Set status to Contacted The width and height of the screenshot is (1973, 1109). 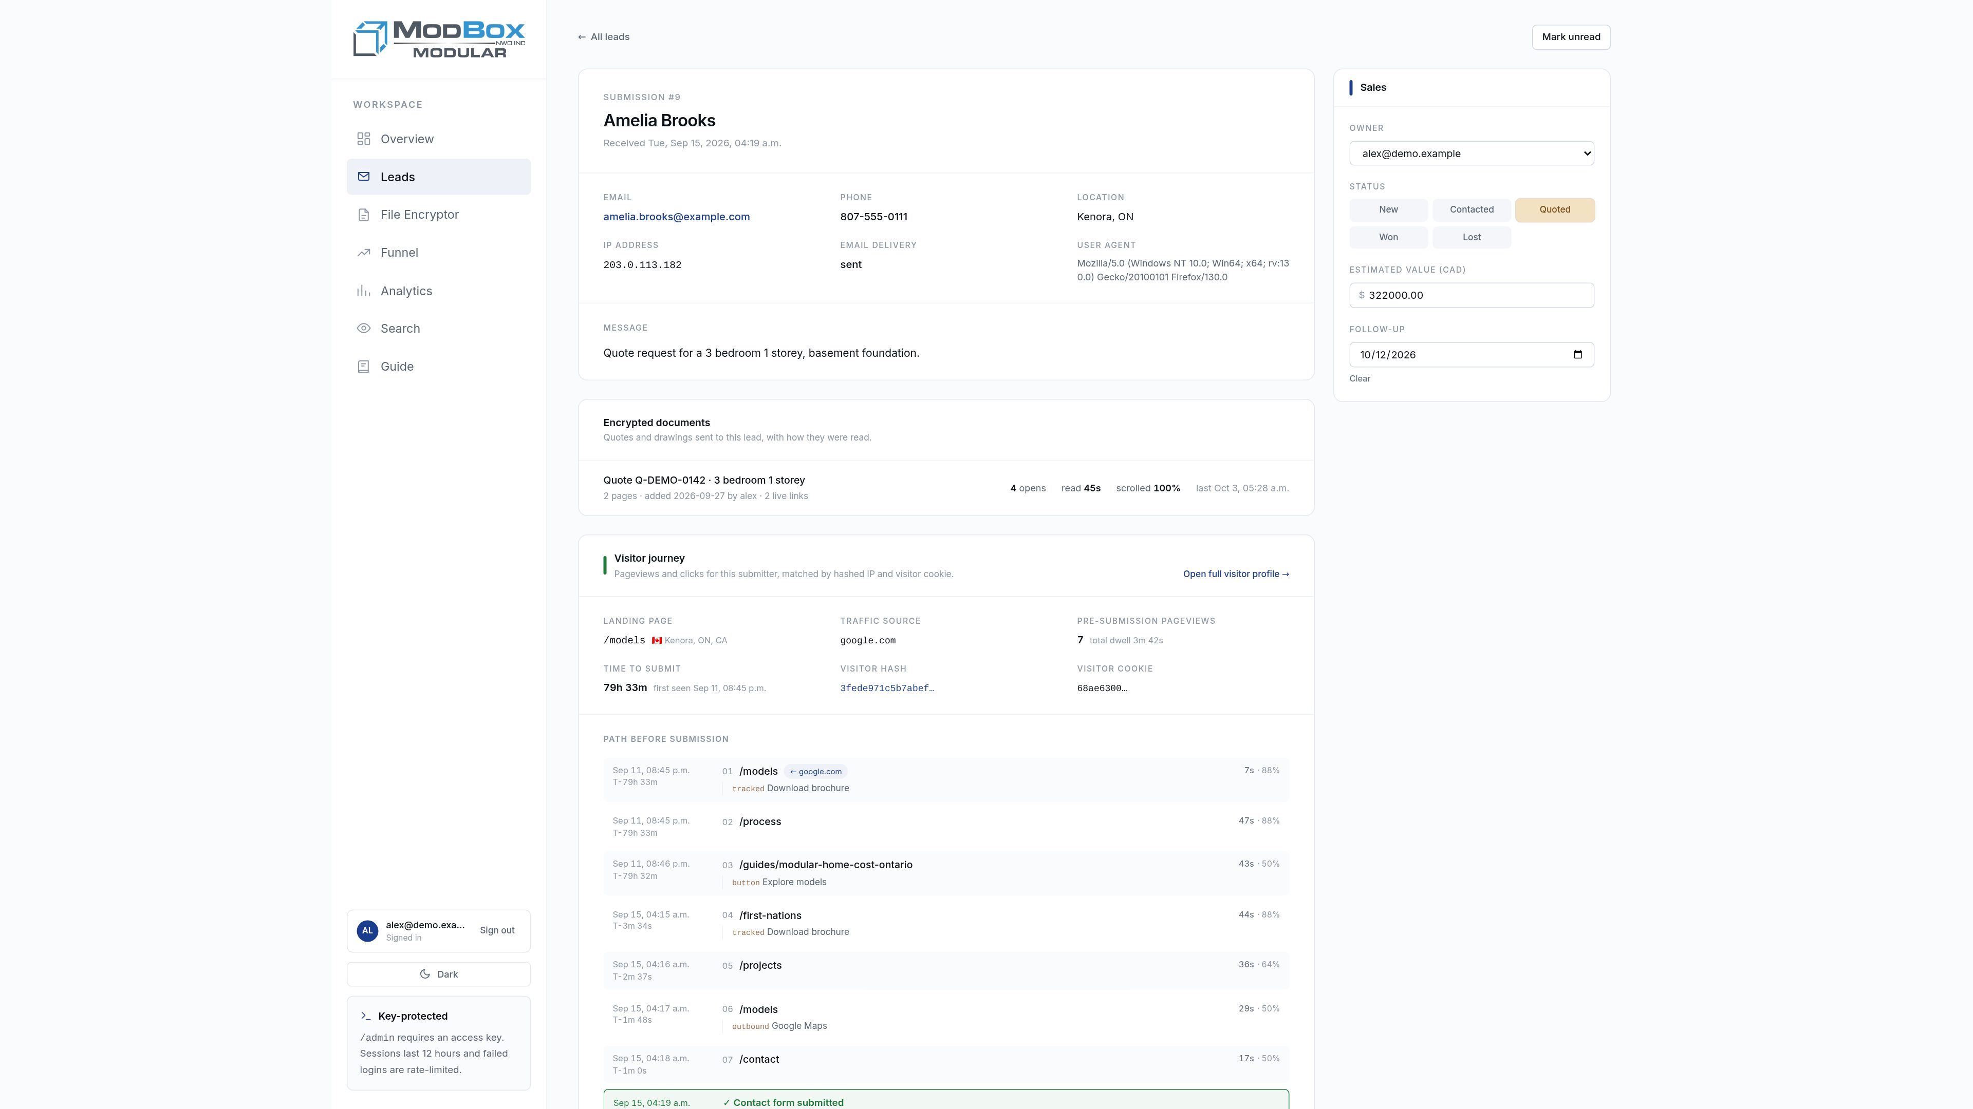(1472, 209)
